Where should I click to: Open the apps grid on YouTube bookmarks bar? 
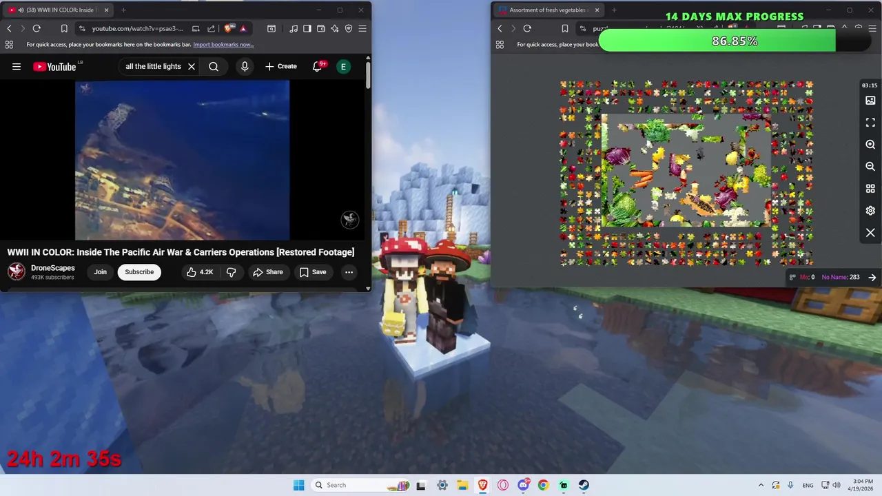(x=9, y=44)
